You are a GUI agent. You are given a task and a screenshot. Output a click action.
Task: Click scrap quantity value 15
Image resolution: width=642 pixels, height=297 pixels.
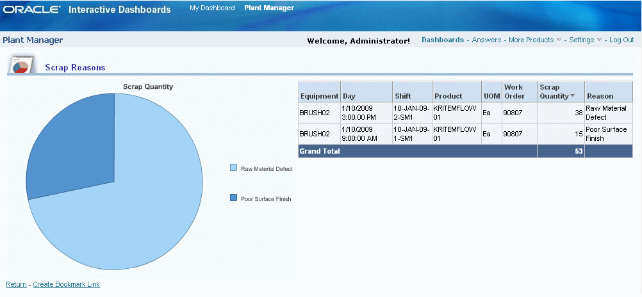579,134
